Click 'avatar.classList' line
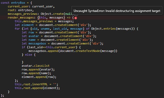Viewport: 164px width, 98px height. tap(35, 66)
